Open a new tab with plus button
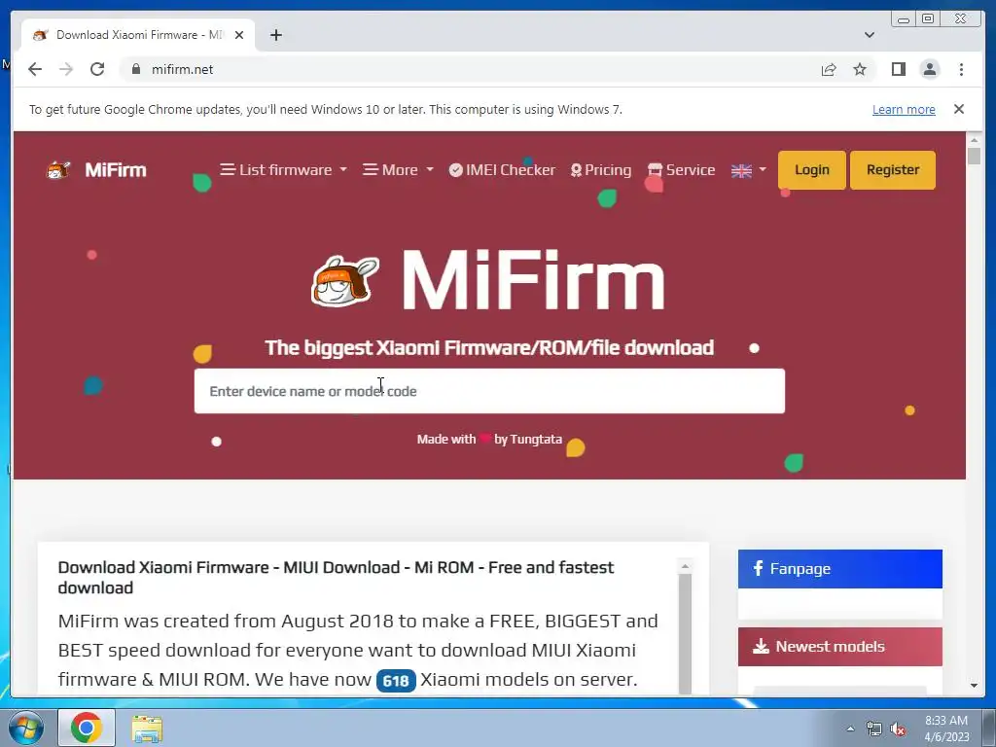Image resolution: width=996 pixels, height=747 pixels. pyautogui.click(x=275, y=35)
